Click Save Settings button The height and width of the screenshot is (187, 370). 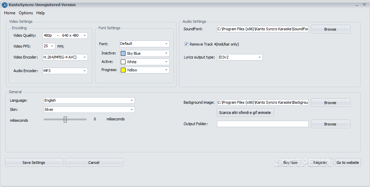34,163
